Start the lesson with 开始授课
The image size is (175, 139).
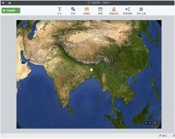[x=9, y=10]
